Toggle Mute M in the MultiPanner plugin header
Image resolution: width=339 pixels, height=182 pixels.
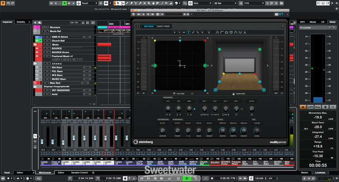click(x=138, y=14)
